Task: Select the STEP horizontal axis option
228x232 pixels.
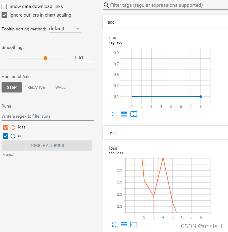Action: [x=12, y=88]
